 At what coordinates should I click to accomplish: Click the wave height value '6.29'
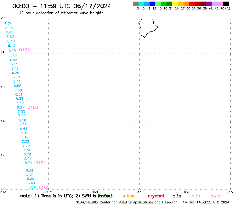[x=16, y=73]
